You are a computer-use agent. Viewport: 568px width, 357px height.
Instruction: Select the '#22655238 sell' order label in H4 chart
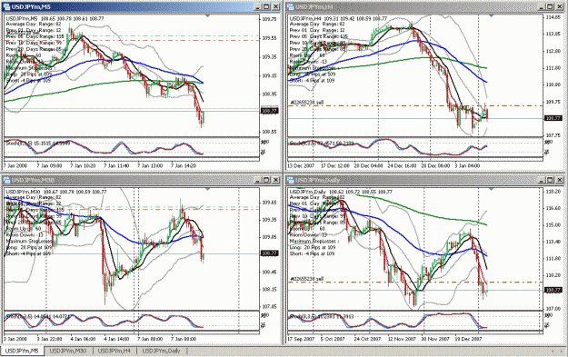(x=307, y=103)
